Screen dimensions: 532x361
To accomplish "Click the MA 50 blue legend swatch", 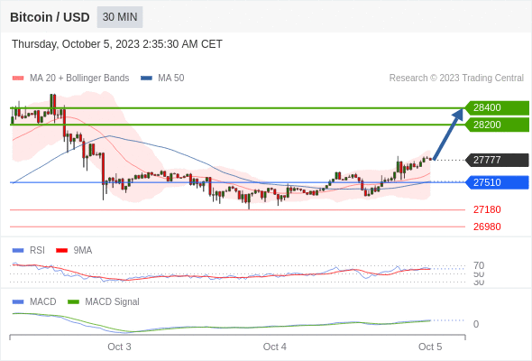I will (146, 79).
